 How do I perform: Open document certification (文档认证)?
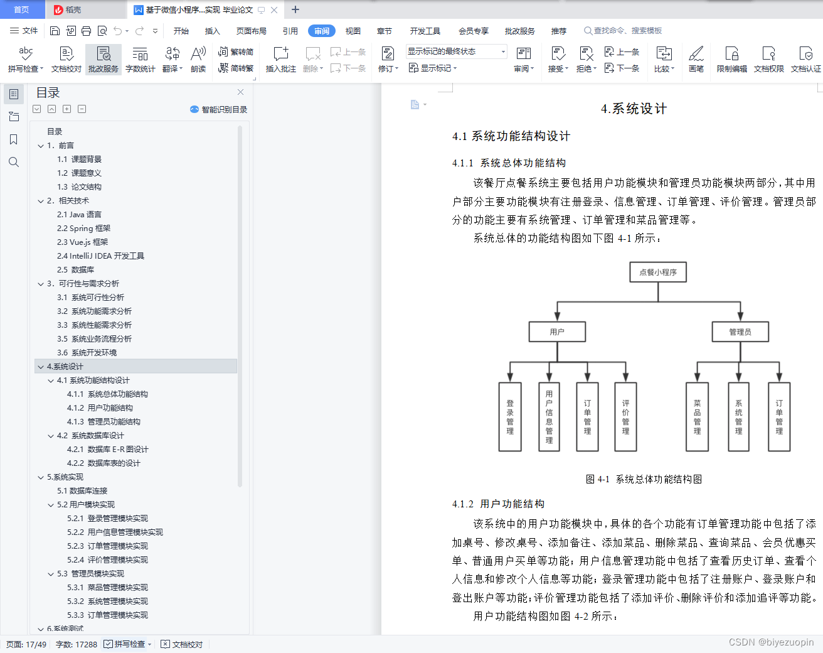[806, 60]
